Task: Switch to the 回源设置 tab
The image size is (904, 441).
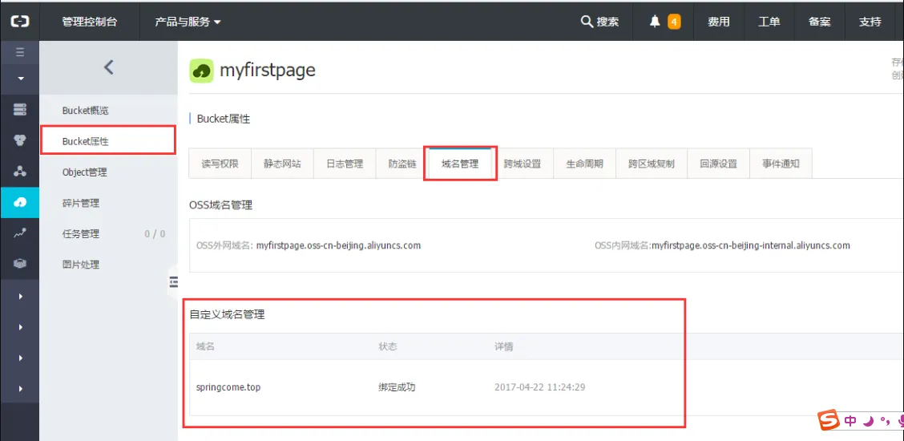Action: coord(718,164)
